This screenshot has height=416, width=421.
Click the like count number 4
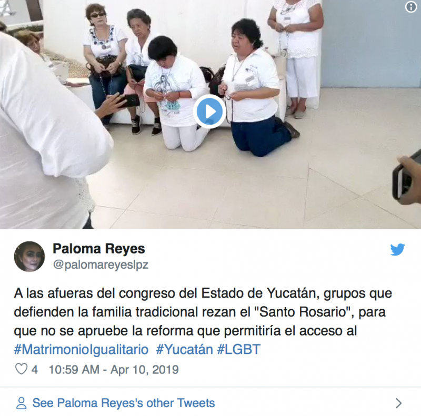click(x=34, y=370)
